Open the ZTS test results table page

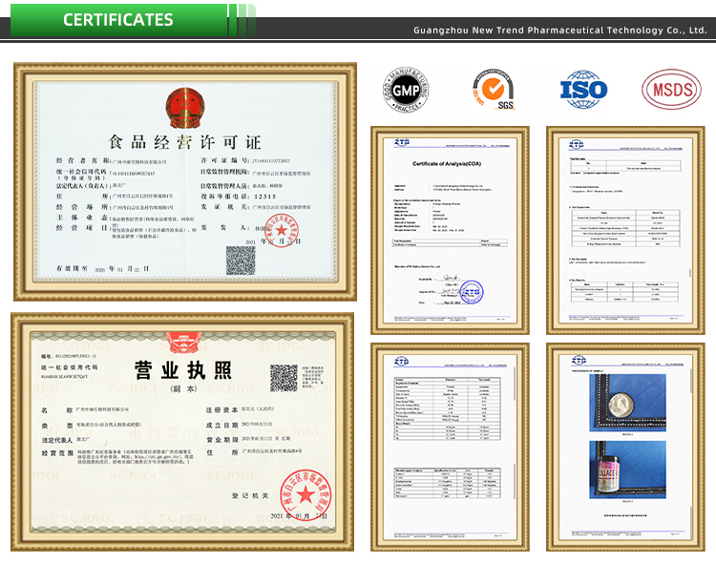tap(450, 447)
